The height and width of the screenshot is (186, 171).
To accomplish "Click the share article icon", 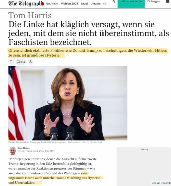I will (x=31, y=62).
